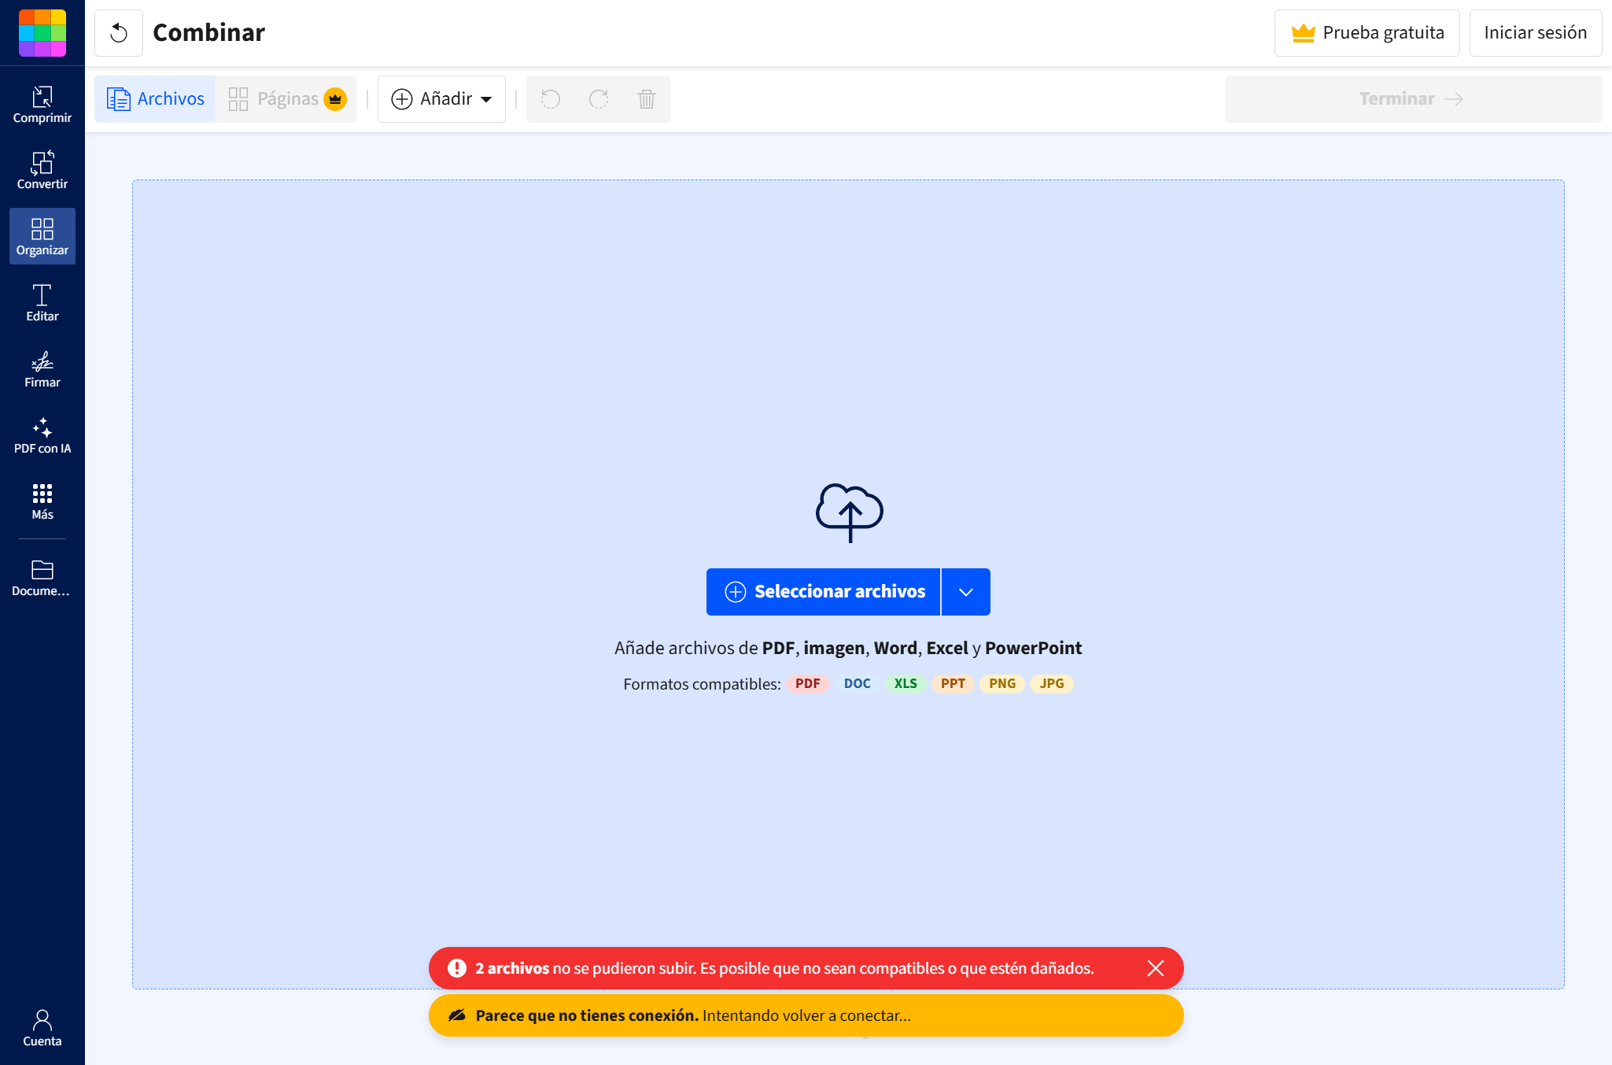Click the PDF format badge
Viewport: 1612px width, 1065px height.
807,684
